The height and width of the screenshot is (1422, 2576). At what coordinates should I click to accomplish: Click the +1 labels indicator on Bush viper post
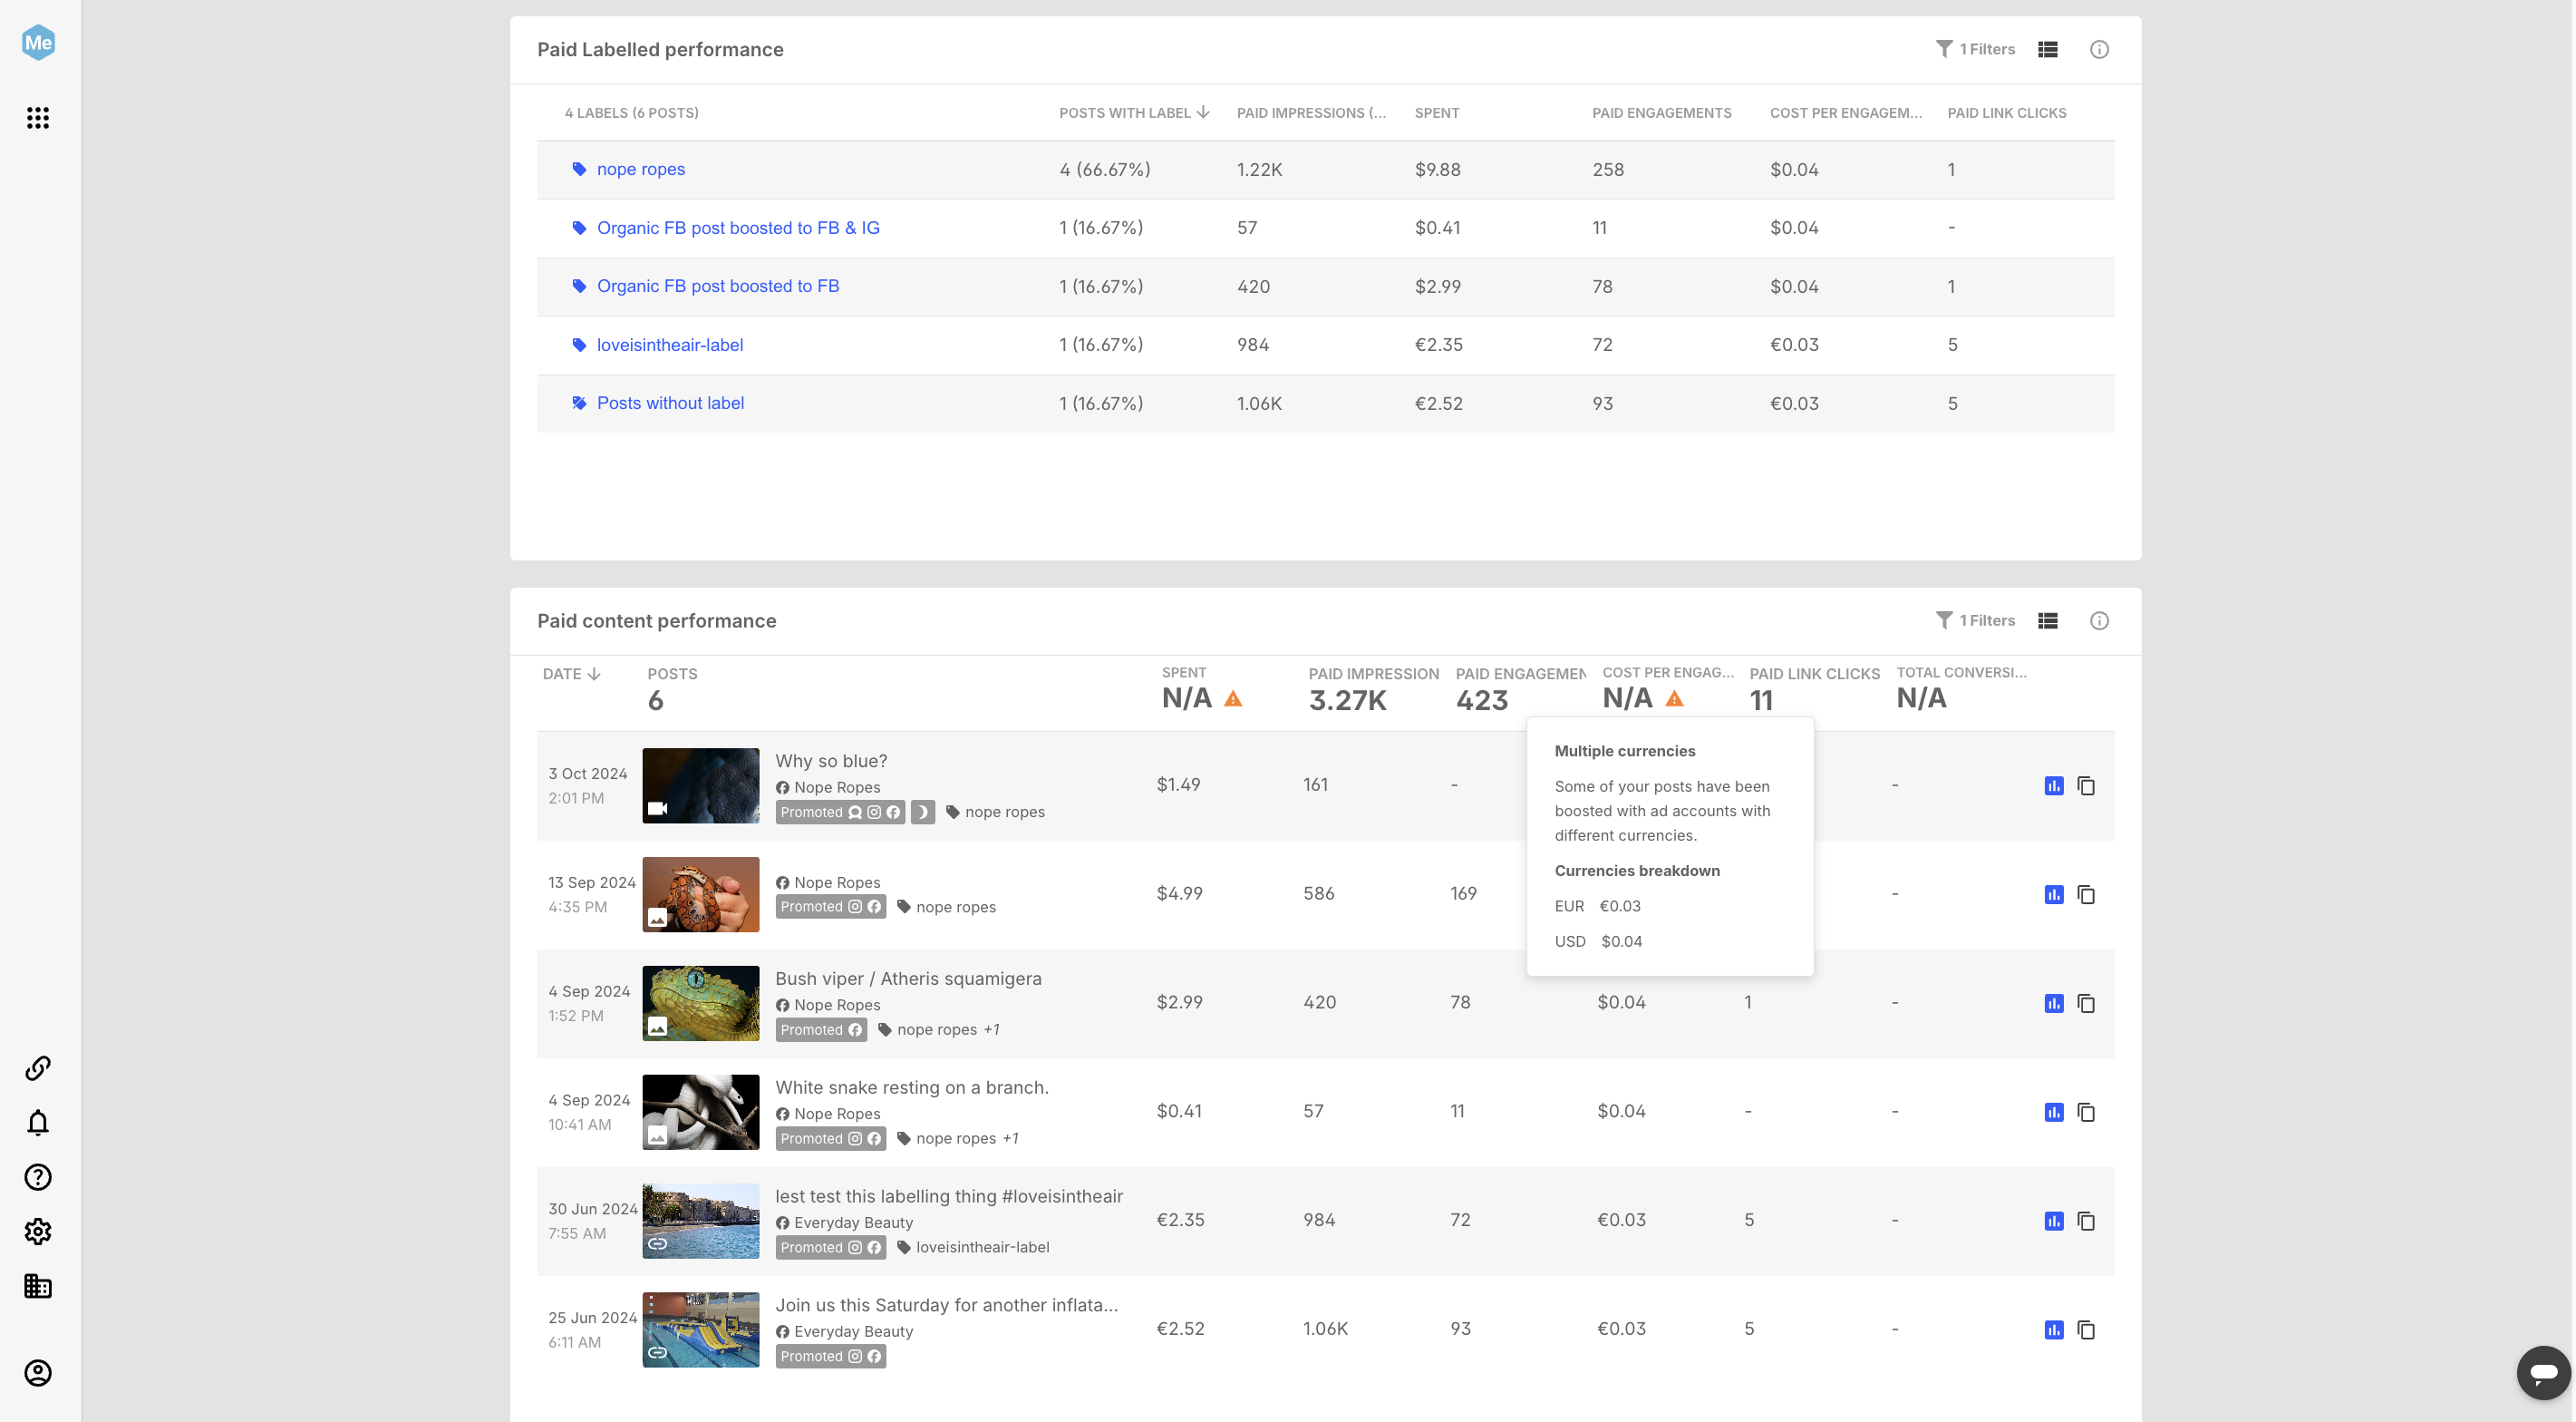click(991, 1029)
